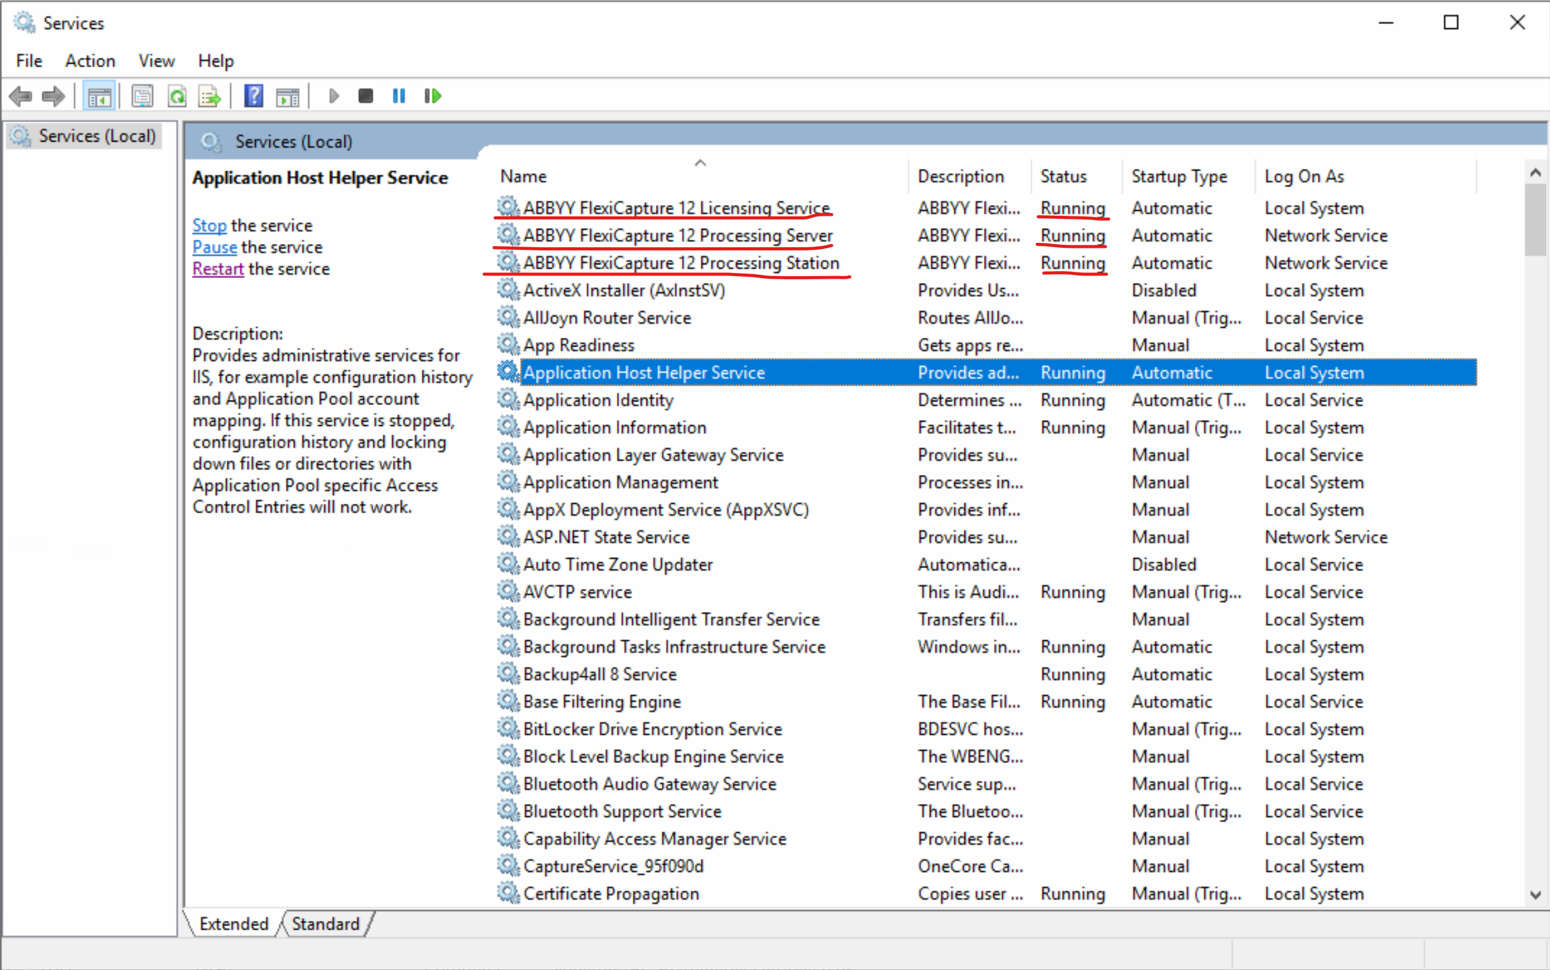Click the Restart the service link
Image resolution: width=1550 pixels, height=970 pixels.
tap(218, 269)
